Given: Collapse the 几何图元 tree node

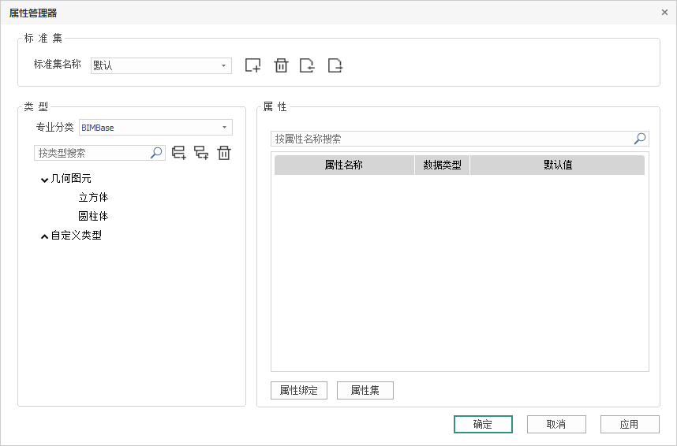Looking at the screenshot, I should pyautogui.click(x=44, y=179).
